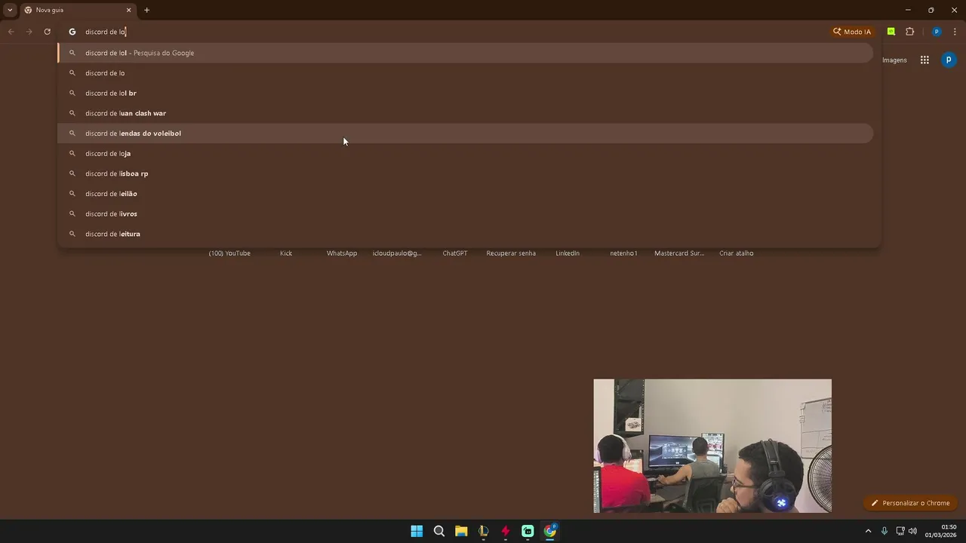Image resolution: width=966 pixels, height=543 pixels.
Task: Select suggestion 'discord de leitura'
Action: pos(466,234)
